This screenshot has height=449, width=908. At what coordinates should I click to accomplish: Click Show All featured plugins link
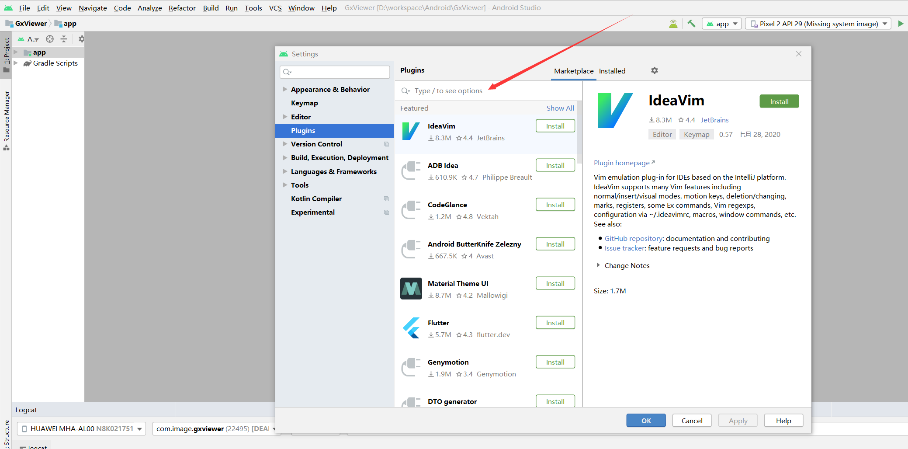coord(560,108)
